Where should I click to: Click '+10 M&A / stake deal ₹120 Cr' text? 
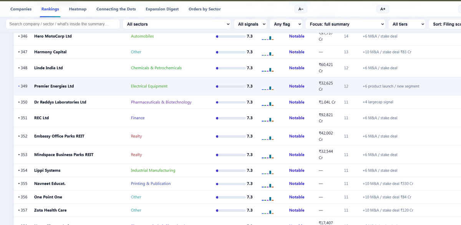point(388,210)
